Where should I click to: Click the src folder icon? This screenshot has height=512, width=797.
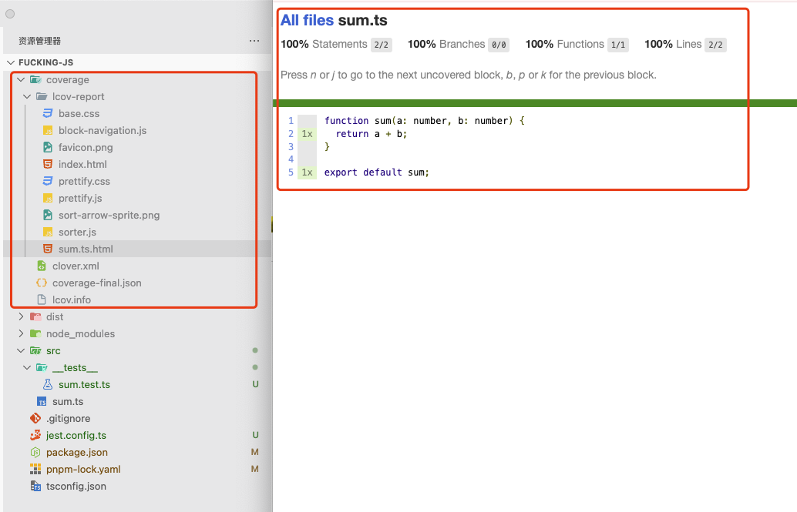pyautogui.click(x=35, y=350)
